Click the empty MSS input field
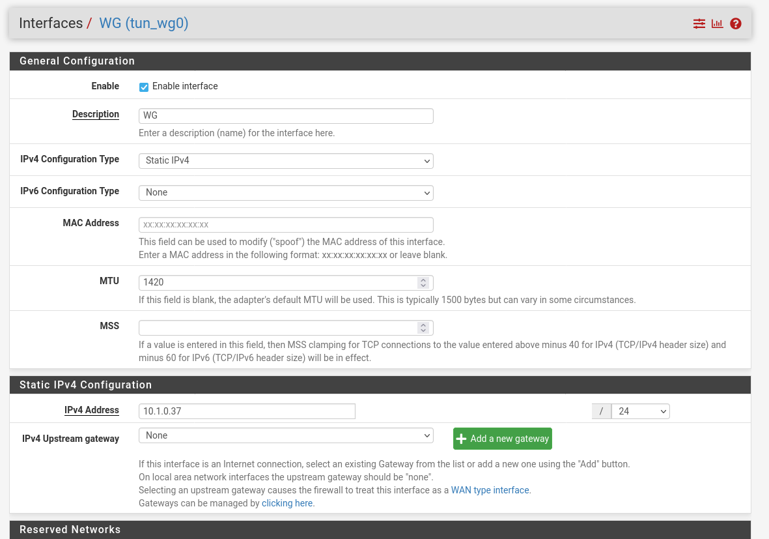This screenshot has width=769, height=539. [x=277, y=327]
